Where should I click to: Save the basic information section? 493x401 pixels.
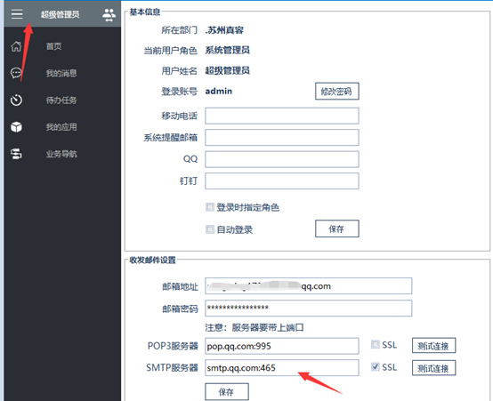pos(336,229)
